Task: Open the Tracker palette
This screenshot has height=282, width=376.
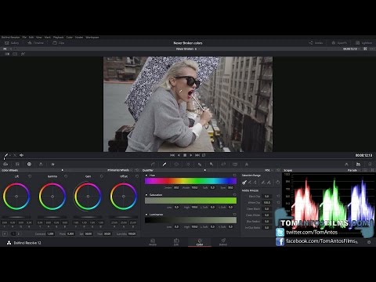Action: click(188, 164)
